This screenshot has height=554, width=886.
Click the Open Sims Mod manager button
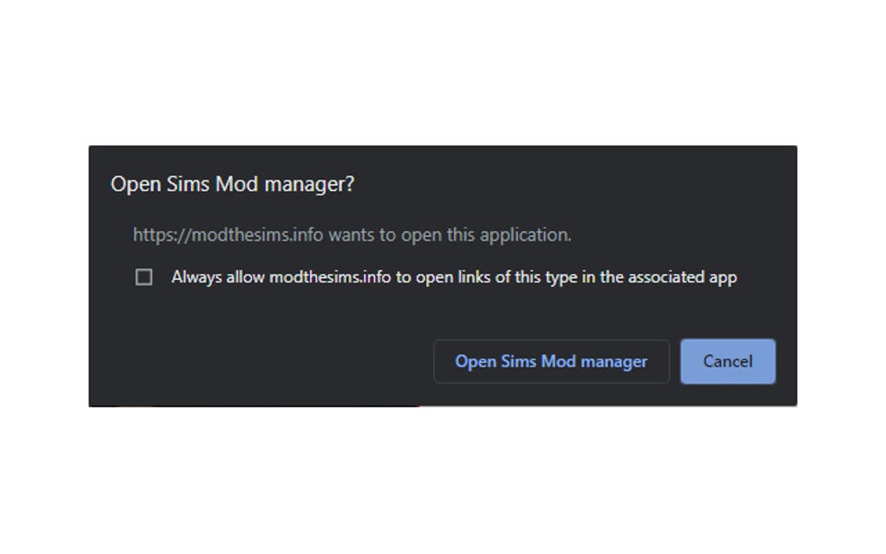[551, 361]
